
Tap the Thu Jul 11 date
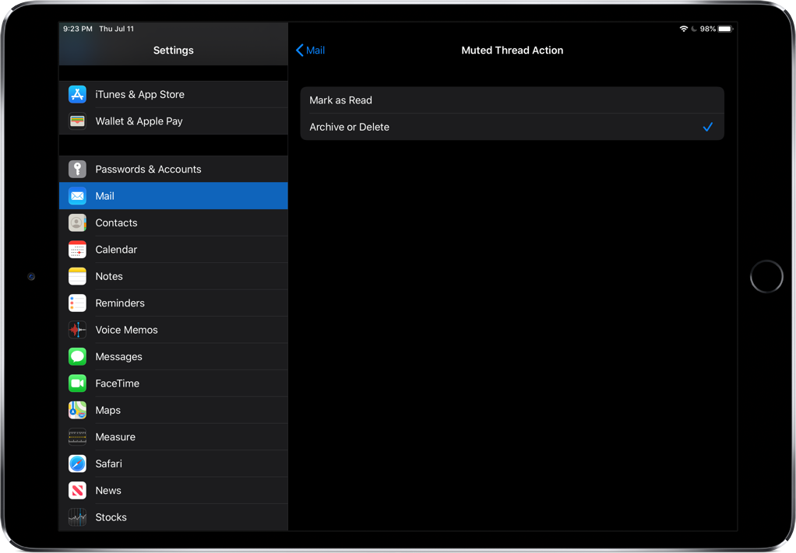click(x=117, y=29)
